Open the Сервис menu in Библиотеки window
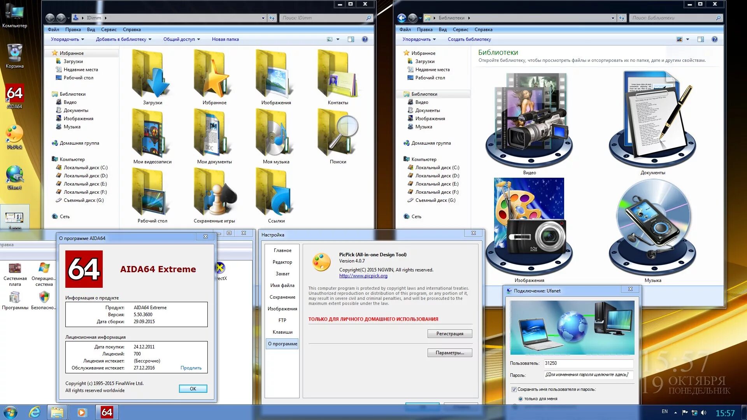This screenshot has height=420, width=747. pos(460,30)
